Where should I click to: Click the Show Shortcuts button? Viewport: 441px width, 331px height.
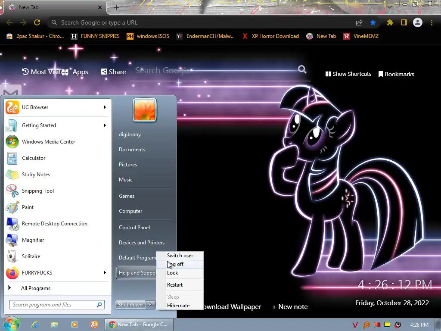(348, 74)
